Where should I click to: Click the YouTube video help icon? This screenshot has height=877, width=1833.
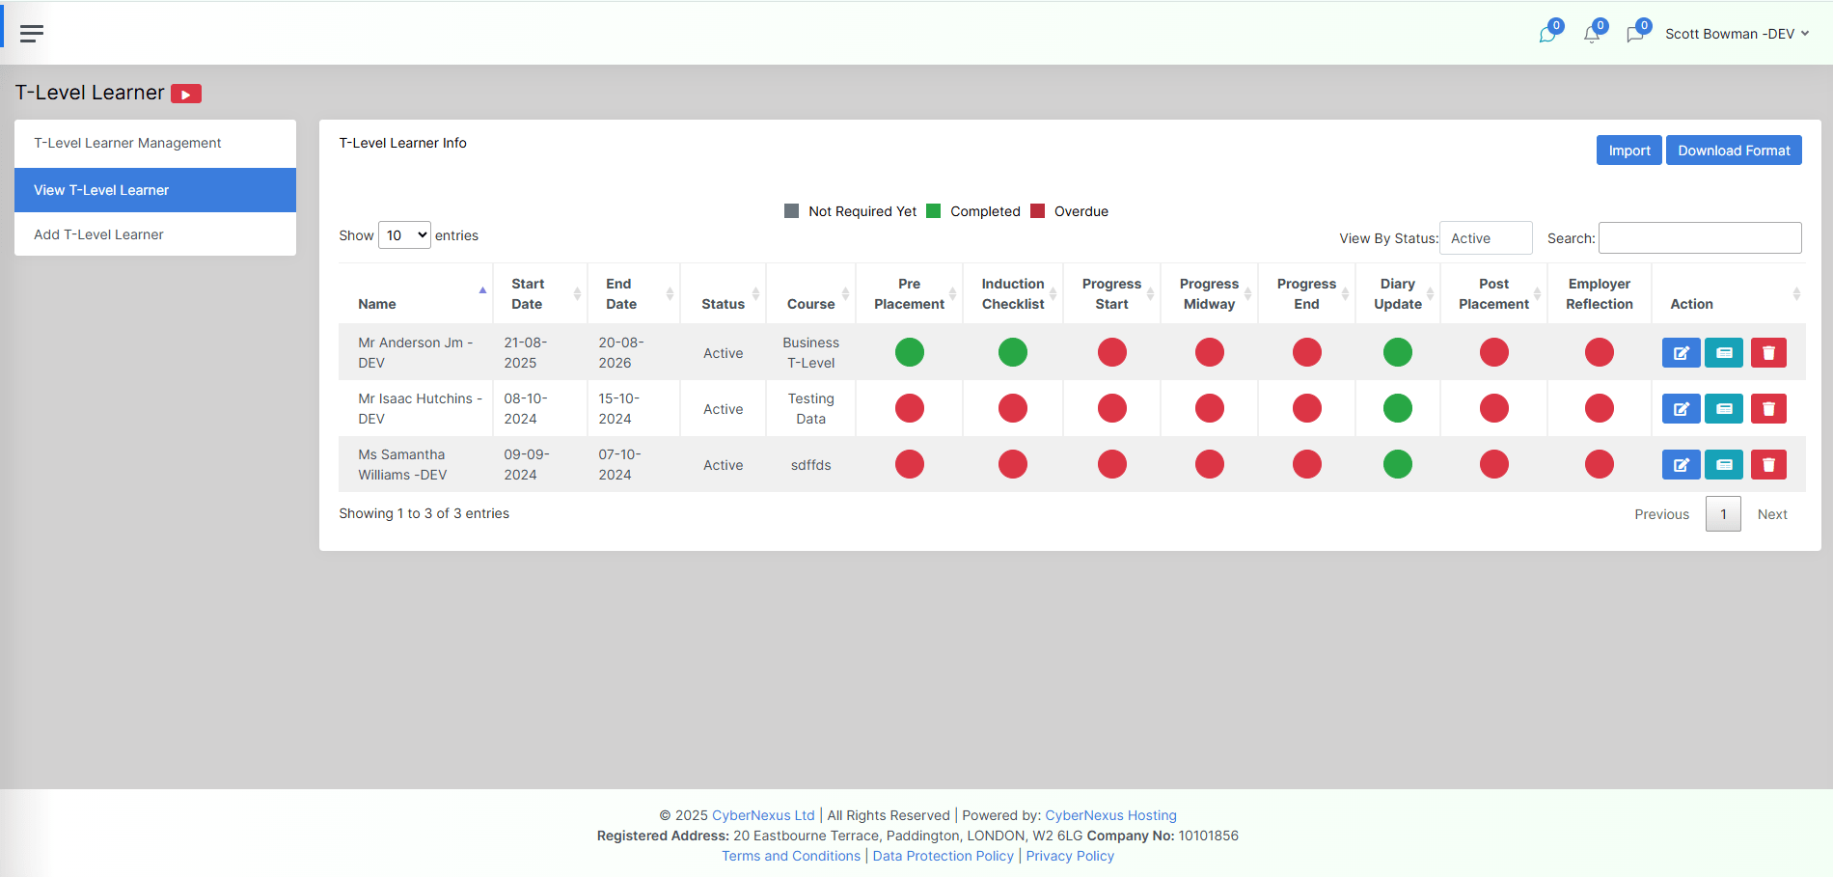click(x=186, y=94)
